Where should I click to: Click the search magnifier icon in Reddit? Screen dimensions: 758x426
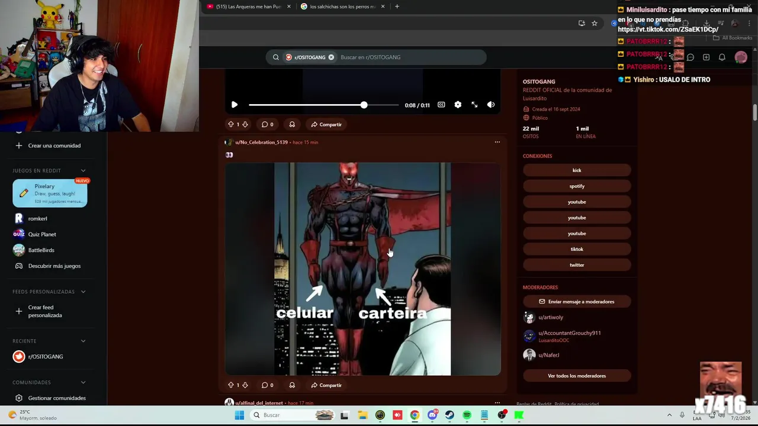(x=276, y=57)
